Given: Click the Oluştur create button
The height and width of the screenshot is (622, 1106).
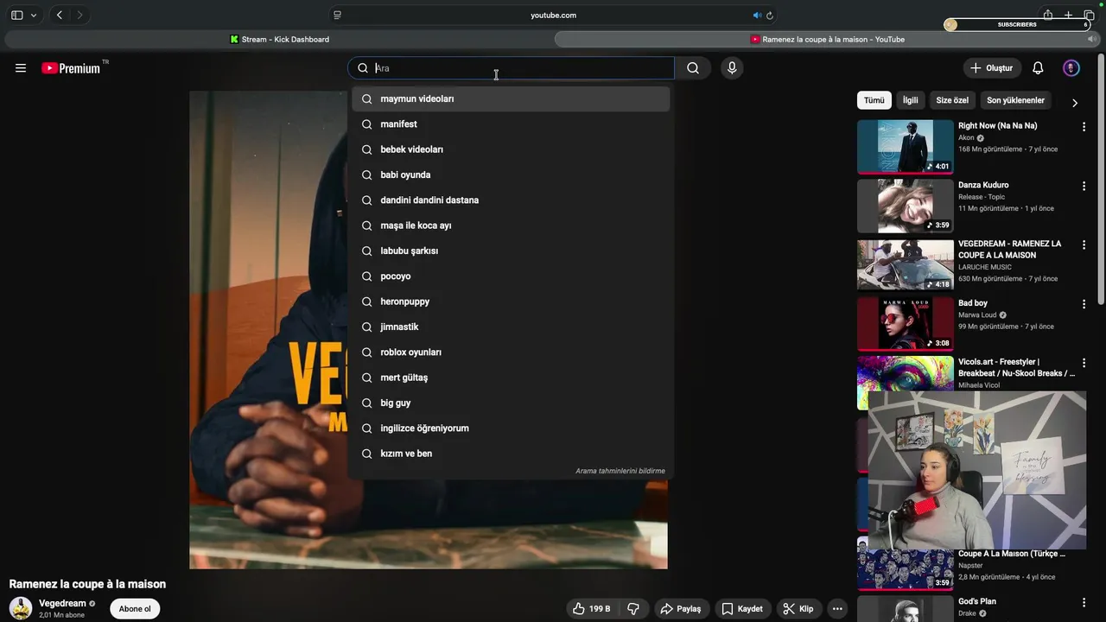Looking at the screenshot, I should point(993,68).
